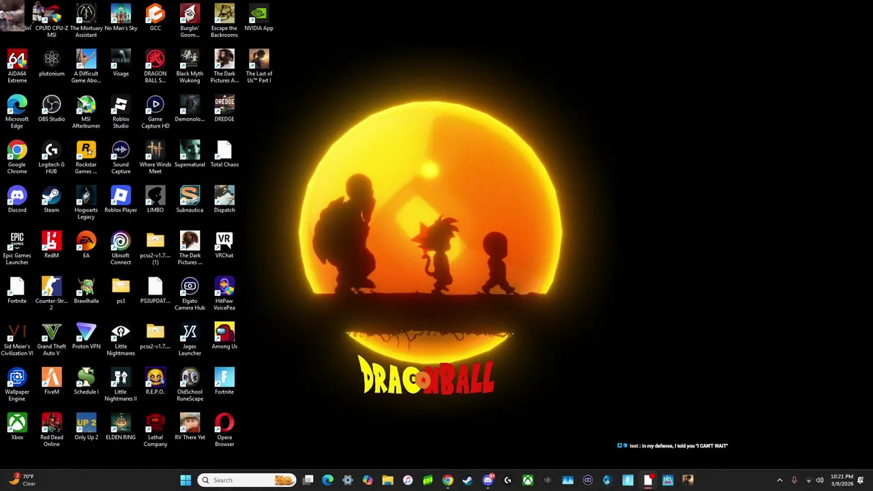This screenshot has height=491, width=873.
Task: Select the Rockstar Games Launcher icon
Action: [x=86, y=157]
